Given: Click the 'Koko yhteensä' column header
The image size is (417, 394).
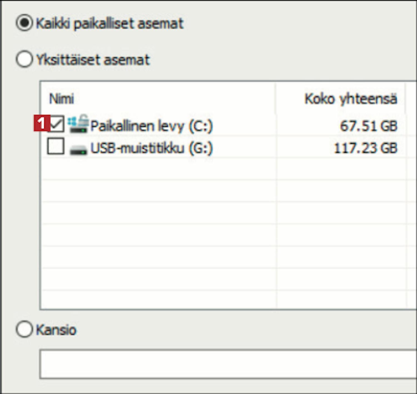Looking at the screenshot, I should pos(351,99).
